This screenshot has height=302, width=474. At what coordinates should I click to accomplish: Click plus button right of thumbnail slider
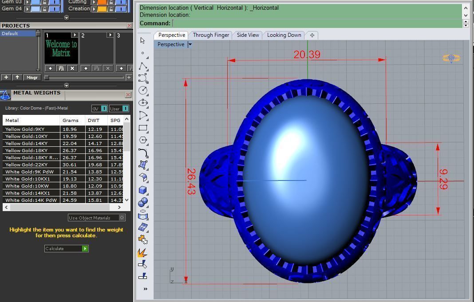click(x=129, y=78)
